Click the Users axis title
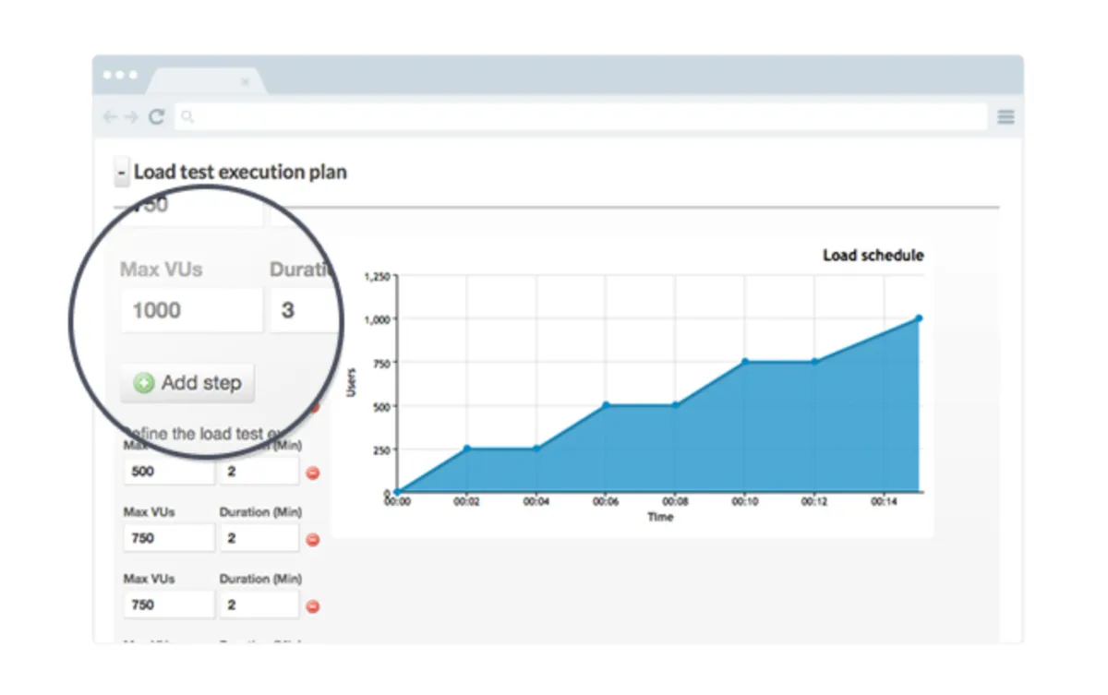Viewport: 1108px width, 695px height. pyautogui.click(x=351, y=383)
